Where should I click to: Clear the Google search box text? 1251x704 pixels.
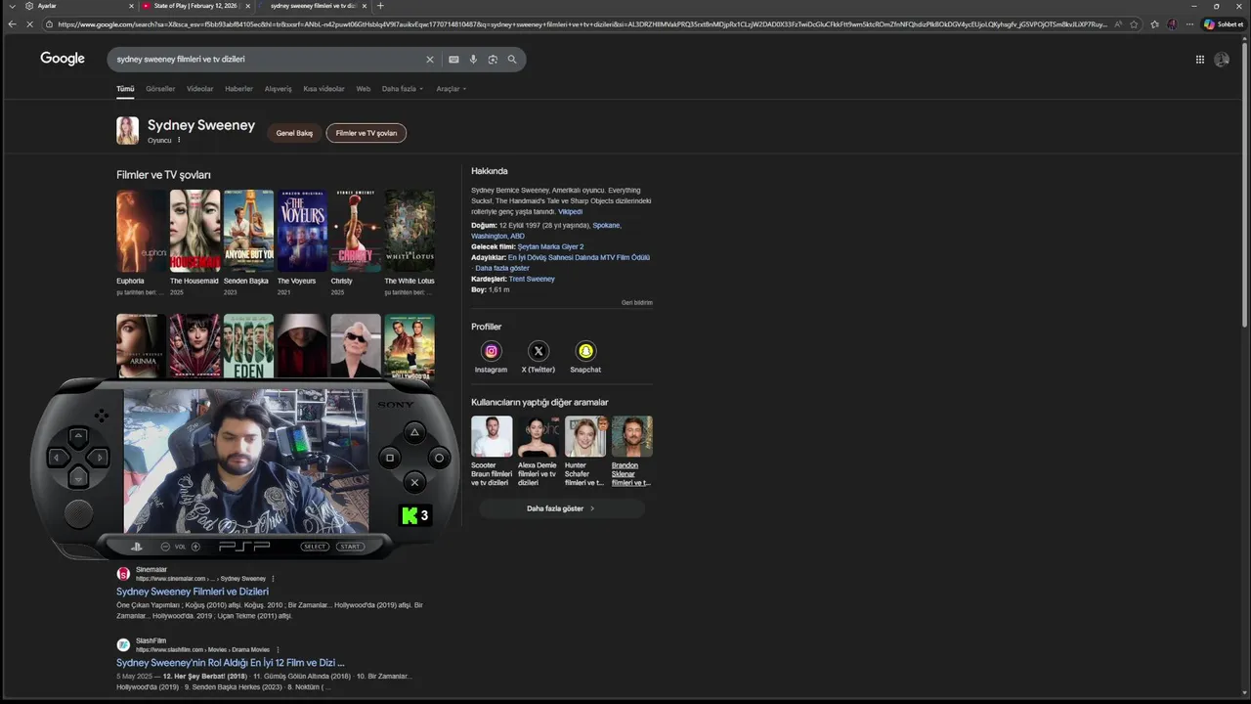429,60
